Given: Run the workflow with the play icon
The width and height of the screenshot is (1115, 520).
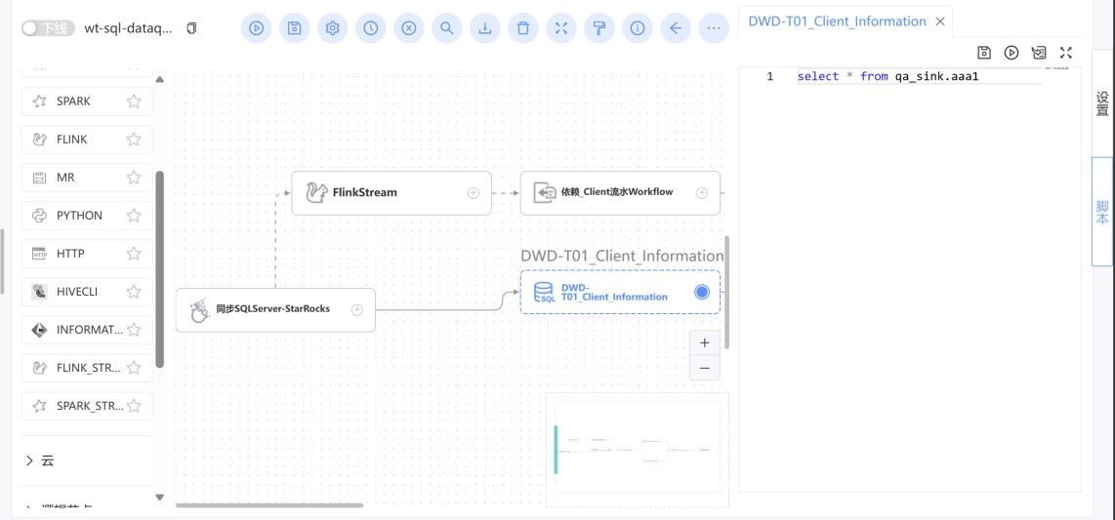Looking at the screenshot, I should click(257, 28).
